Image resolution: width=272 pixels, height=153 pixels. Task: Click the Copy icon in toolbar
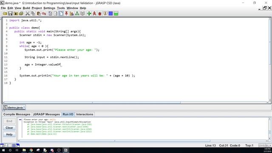(x=33, y=14)
